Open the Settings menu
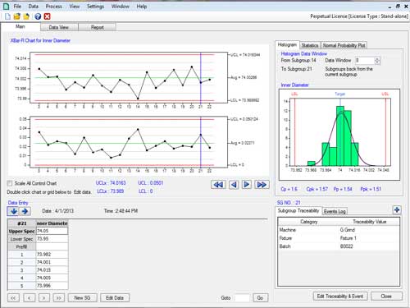Screen dimensions: 410x308 tap(95, 6)
